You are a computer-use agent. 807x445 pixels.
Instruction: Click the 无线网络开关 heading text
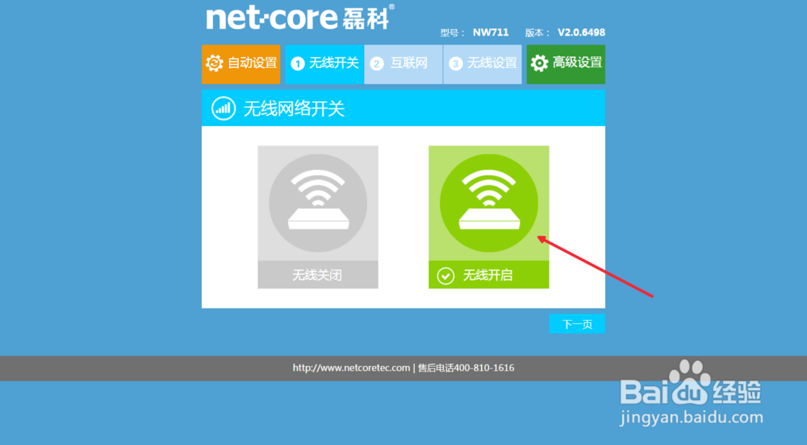tap(294, 109)
